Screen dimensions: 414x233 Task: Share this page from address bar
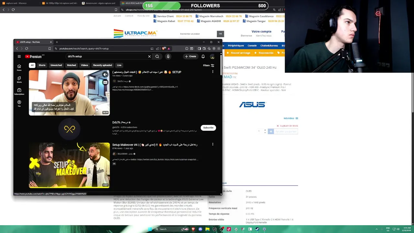(x=158, y=49)
